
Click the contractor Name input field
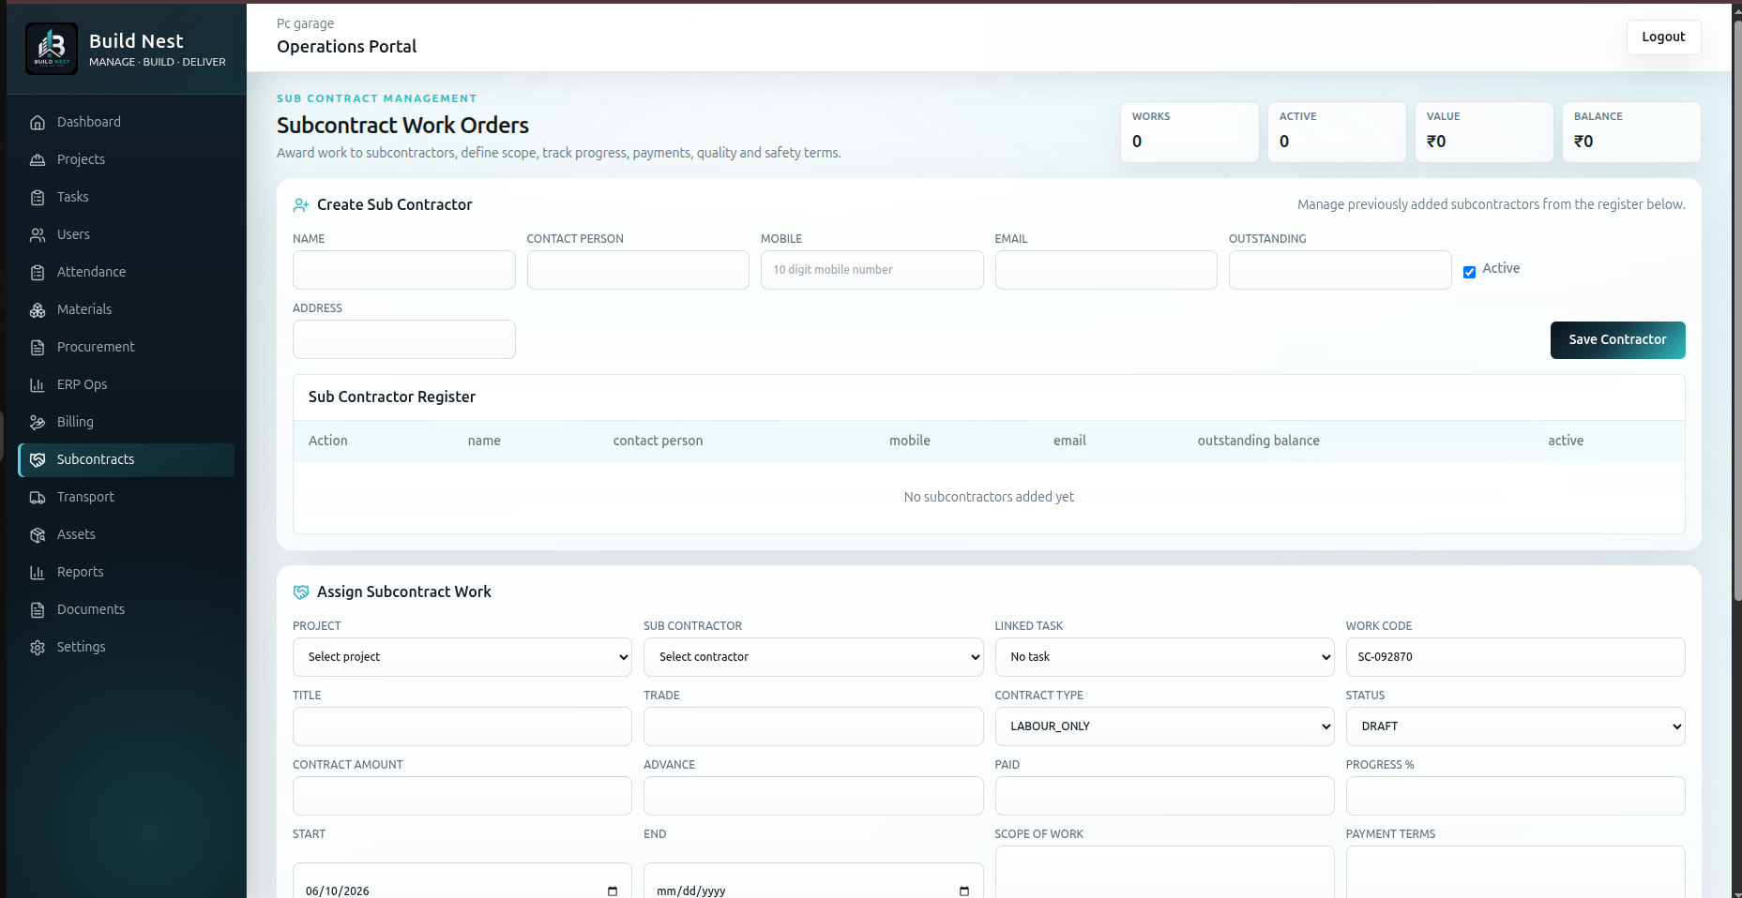coord(404,270)
